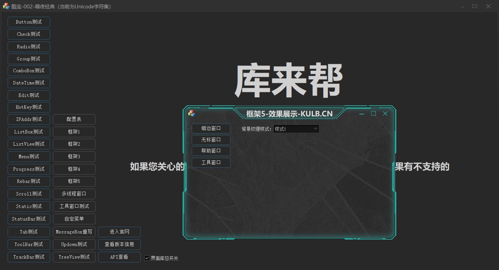Minimize the main 酷宝 window

pyautogui.click(x=462, y=6)
